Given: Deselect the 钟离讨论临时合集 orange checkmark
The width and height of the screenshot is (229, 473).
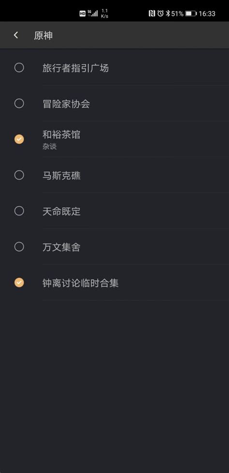Looking at the screenshot, I should pyautogui.click(x=19, y=283).
